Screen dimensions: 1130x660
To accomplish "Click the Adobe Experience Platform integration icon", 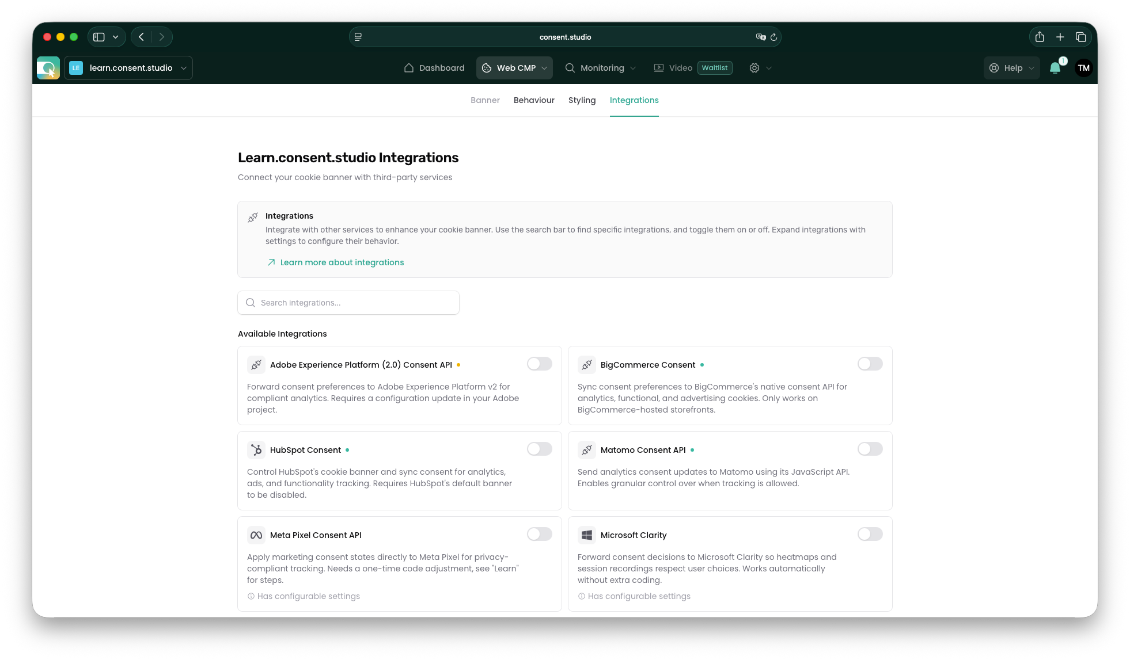I will [256, 365].
